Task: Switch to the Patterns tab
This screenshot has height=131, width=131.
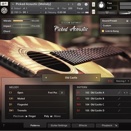Action: [35, 125]
